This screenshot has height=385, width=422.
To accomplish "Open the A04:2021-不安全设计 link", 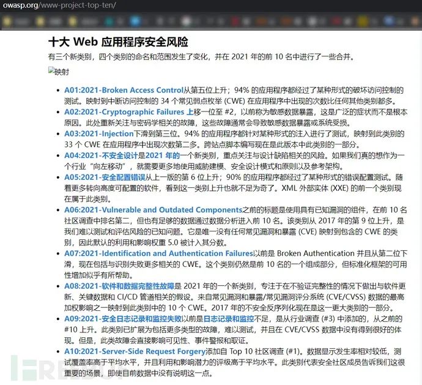I will pyautogui.click(x=101, y=155).
